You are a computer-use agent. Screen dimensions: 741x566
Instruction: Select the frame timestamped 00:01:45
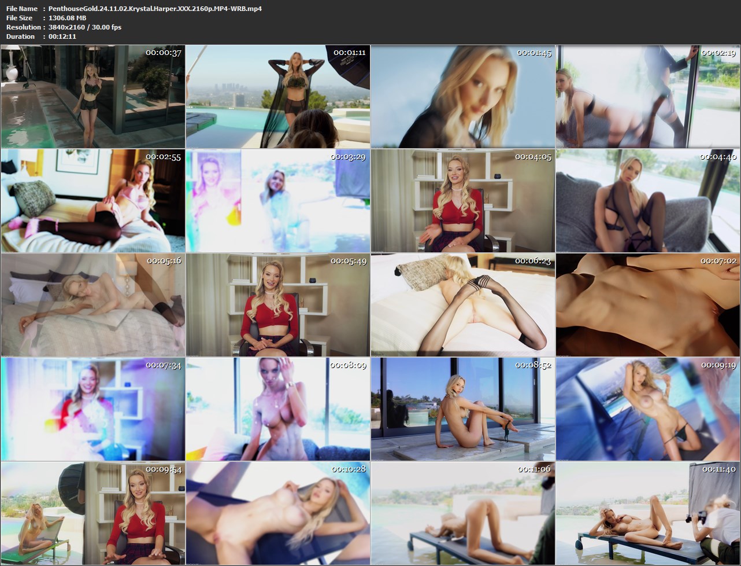coord(463,97)
